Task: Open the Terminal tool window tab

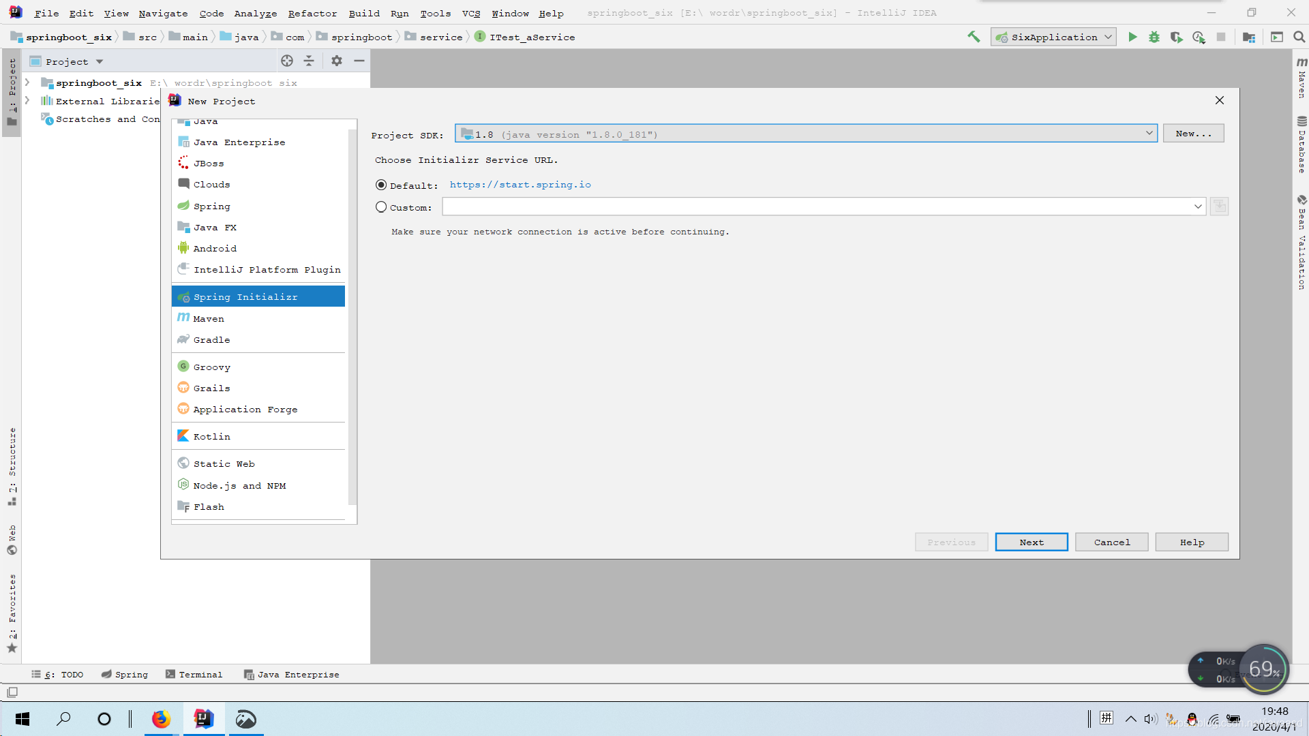Action: click(x=194, y=674)
